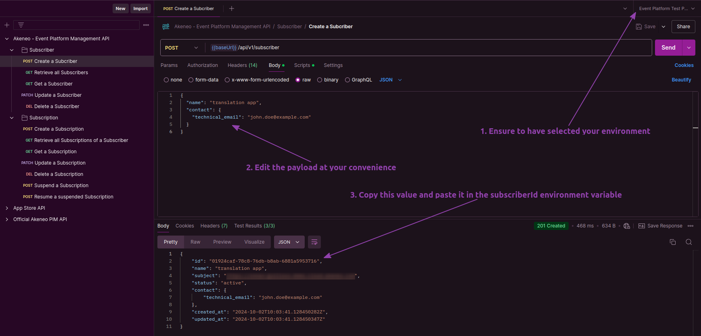Search the response with magnifier icon
Viewport: 701px width, 336px height.
click(x=689, y=242)
